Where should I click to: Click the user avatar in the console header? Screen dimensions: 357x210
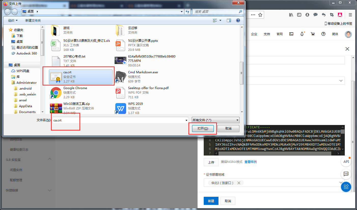[348, 34]
